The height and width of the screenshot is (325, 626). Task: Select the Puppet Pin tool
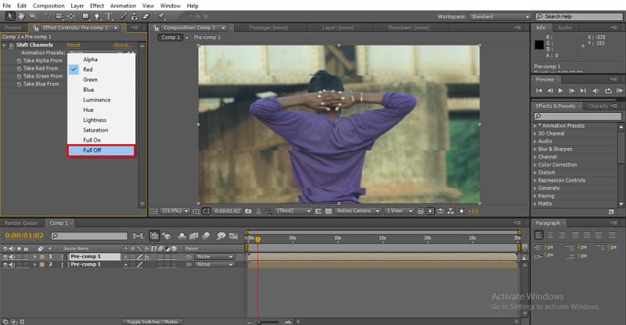pyautogui.click(x=161, y=16)
